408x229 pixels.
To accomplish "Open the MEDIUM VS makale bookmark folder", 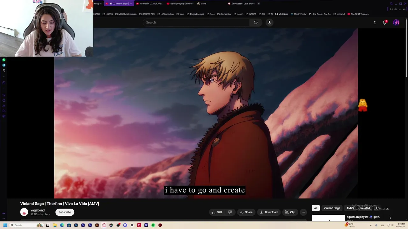I will 126,14.
